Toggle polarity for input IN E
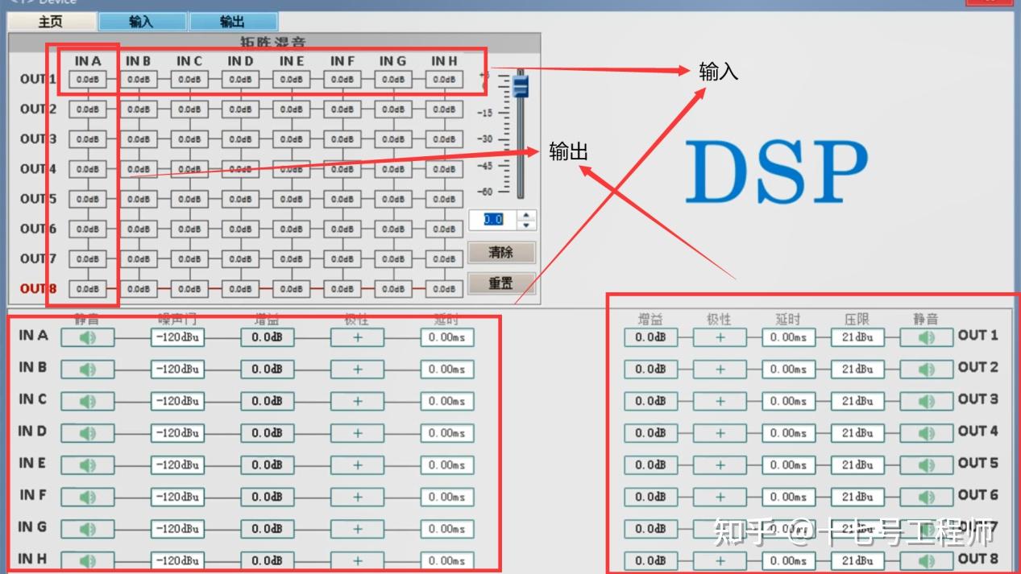Image resolution: width=1021 pixels, height=574 pixels. [356, 465]
